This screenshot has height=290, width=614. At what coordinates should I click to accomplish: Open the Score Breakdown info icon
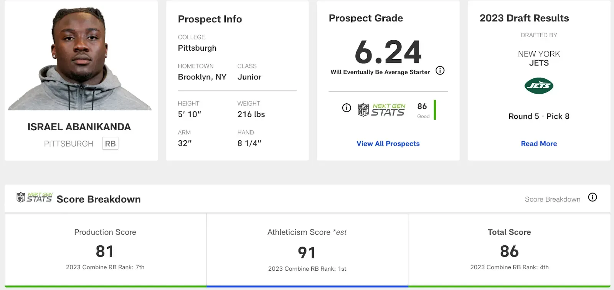pos(593,197)
